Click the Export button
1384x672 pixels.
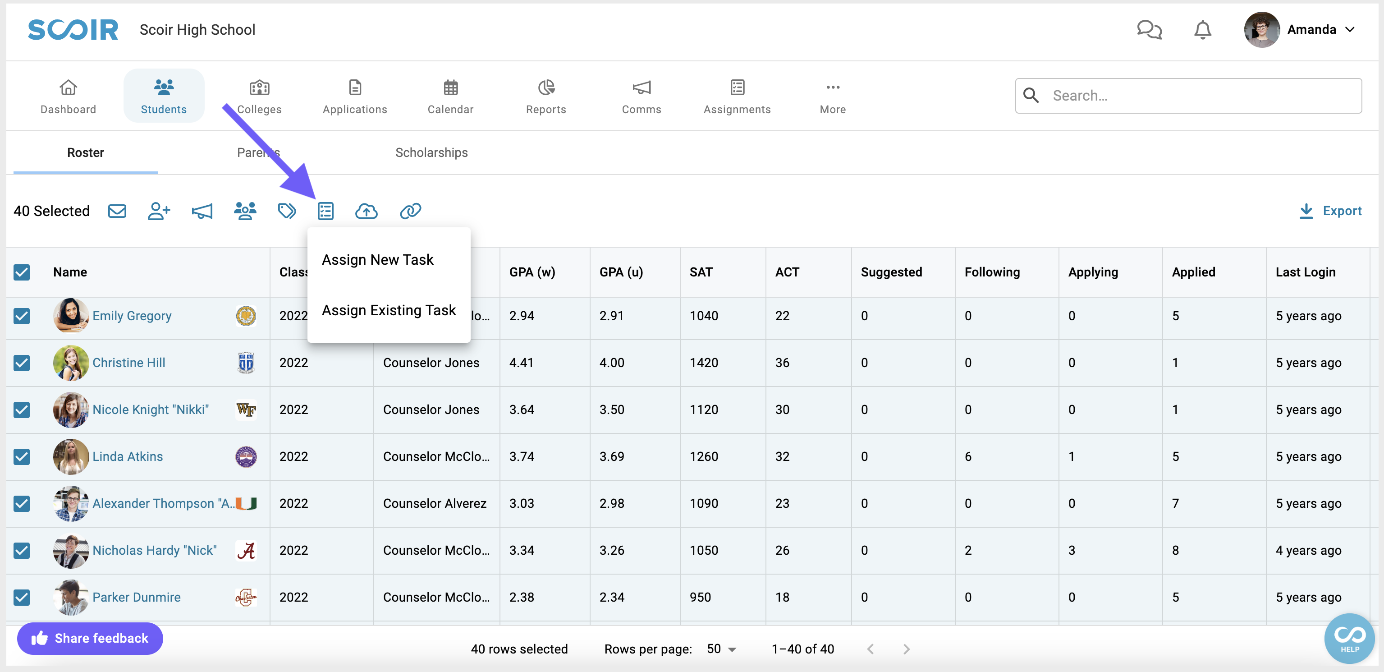1331,211
